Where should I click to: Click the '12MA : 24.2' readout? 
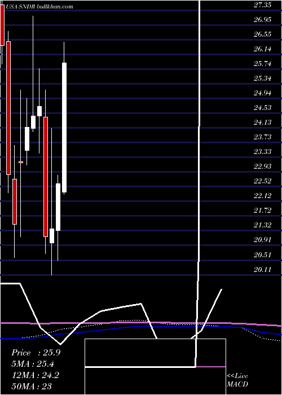click(x=35, y=375)
